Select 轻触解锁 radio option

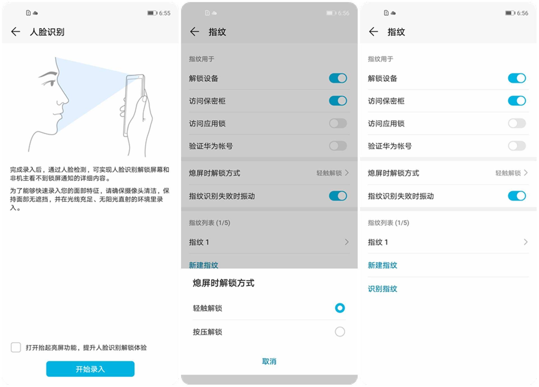click(340, 308)
